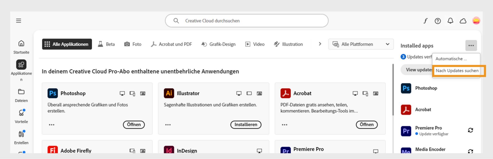493x159 pixels.
Task: Click Öffnen button on Acrobat card
Action: tap(366, 125)
